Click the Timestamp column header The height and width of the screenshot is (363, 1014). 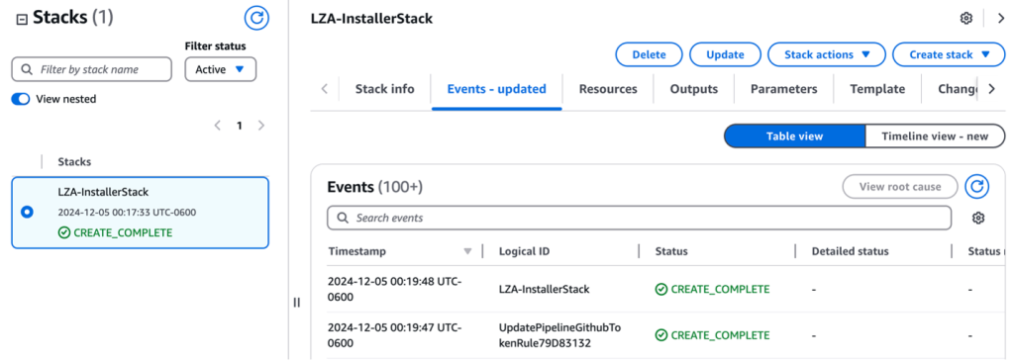pos(356,251)
